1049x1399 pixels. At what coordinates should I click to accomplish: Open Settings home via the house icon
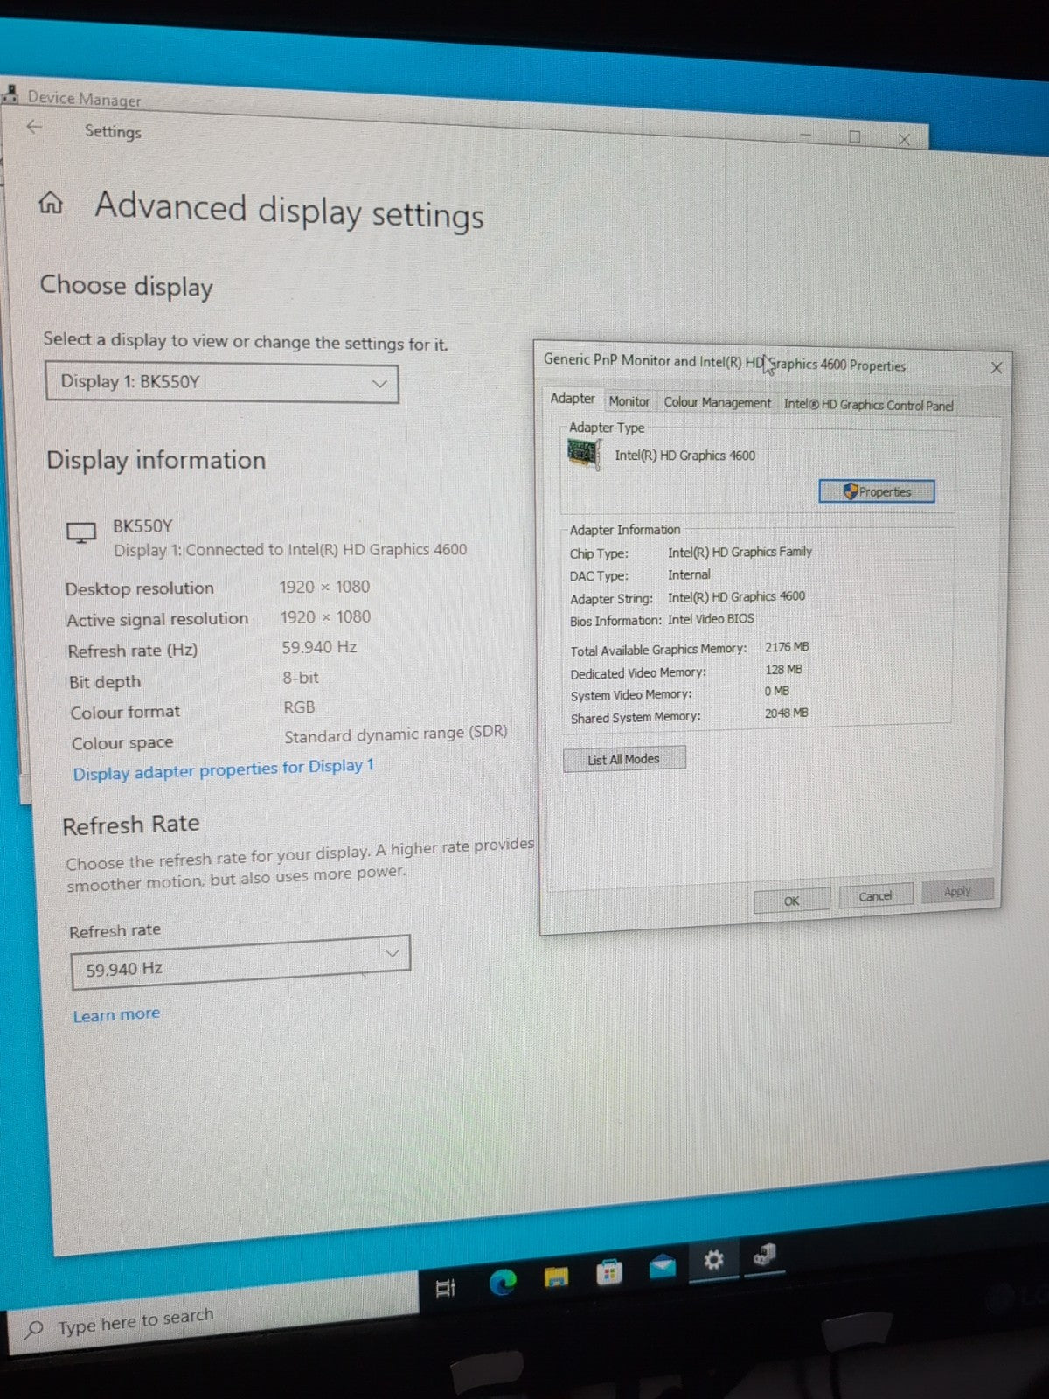(51, 203)
